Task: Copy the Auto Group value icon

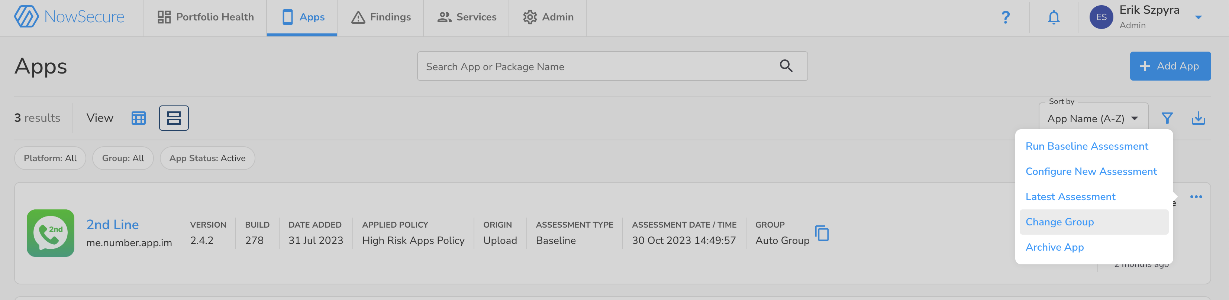Action: (822, 233)
